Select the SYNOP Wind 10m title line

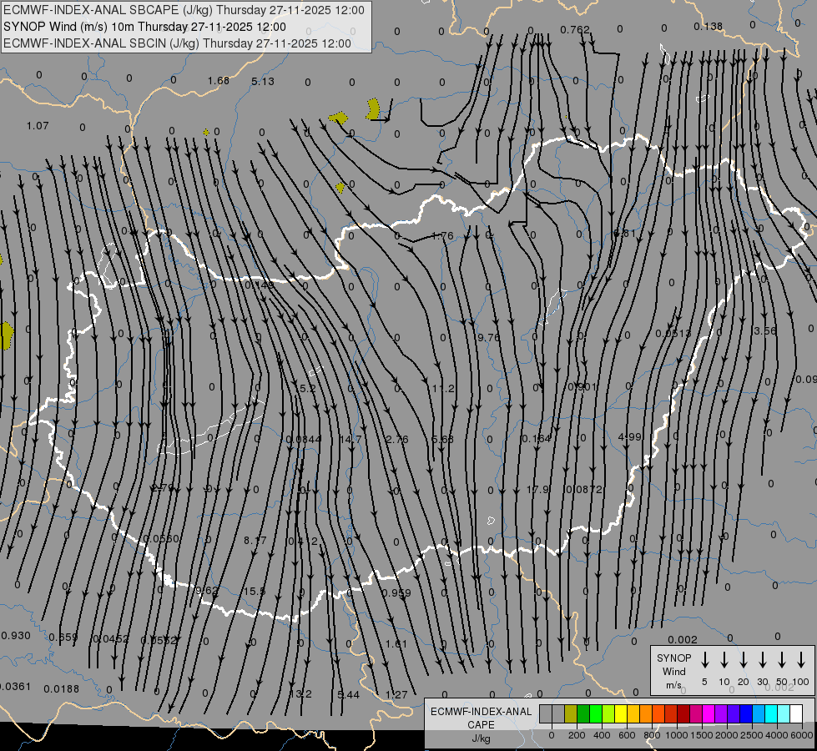[x=144, y=27]
